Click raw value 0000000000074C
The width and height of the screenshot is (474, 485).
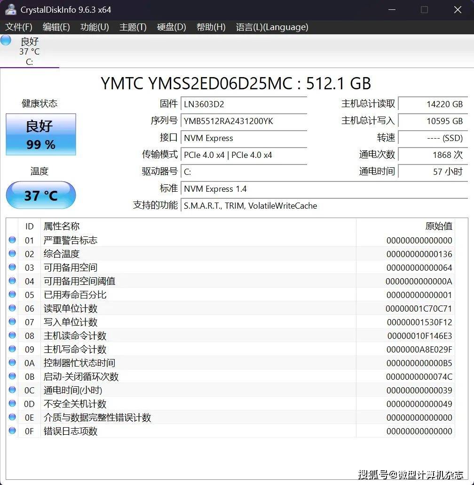(419, 376)
